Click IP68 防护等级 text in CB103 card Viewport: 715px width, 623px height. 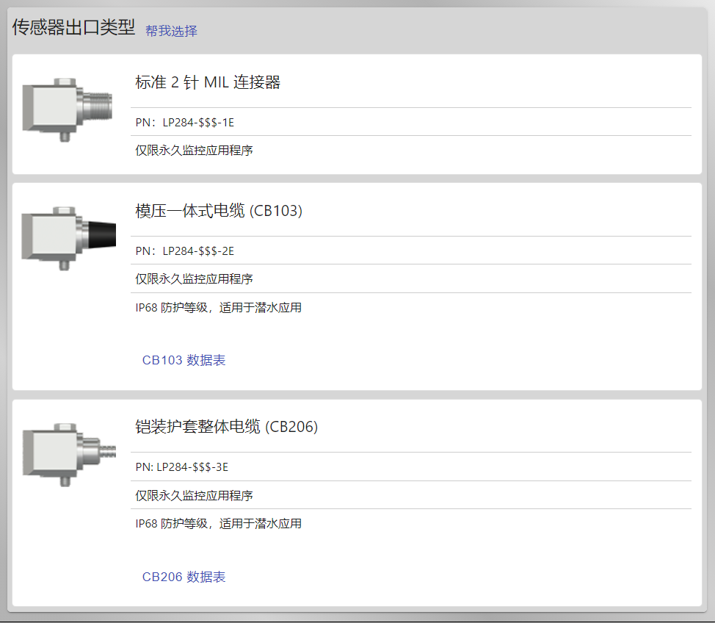pyautogui.click(x=172, y=308)
